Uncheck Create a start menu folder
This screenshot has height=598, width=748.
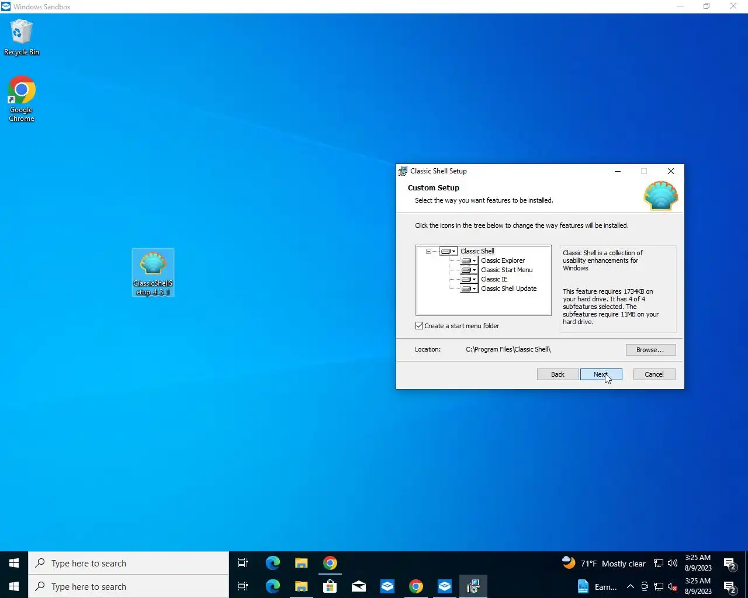pyautogui.click(x=419, y=326)
